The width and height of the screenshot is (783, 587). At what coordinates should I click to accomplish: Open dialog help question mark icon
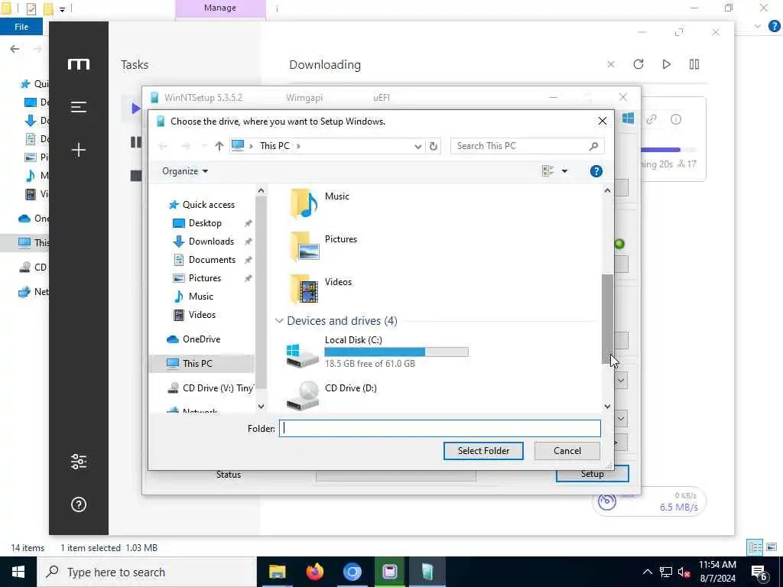(596, 171)
